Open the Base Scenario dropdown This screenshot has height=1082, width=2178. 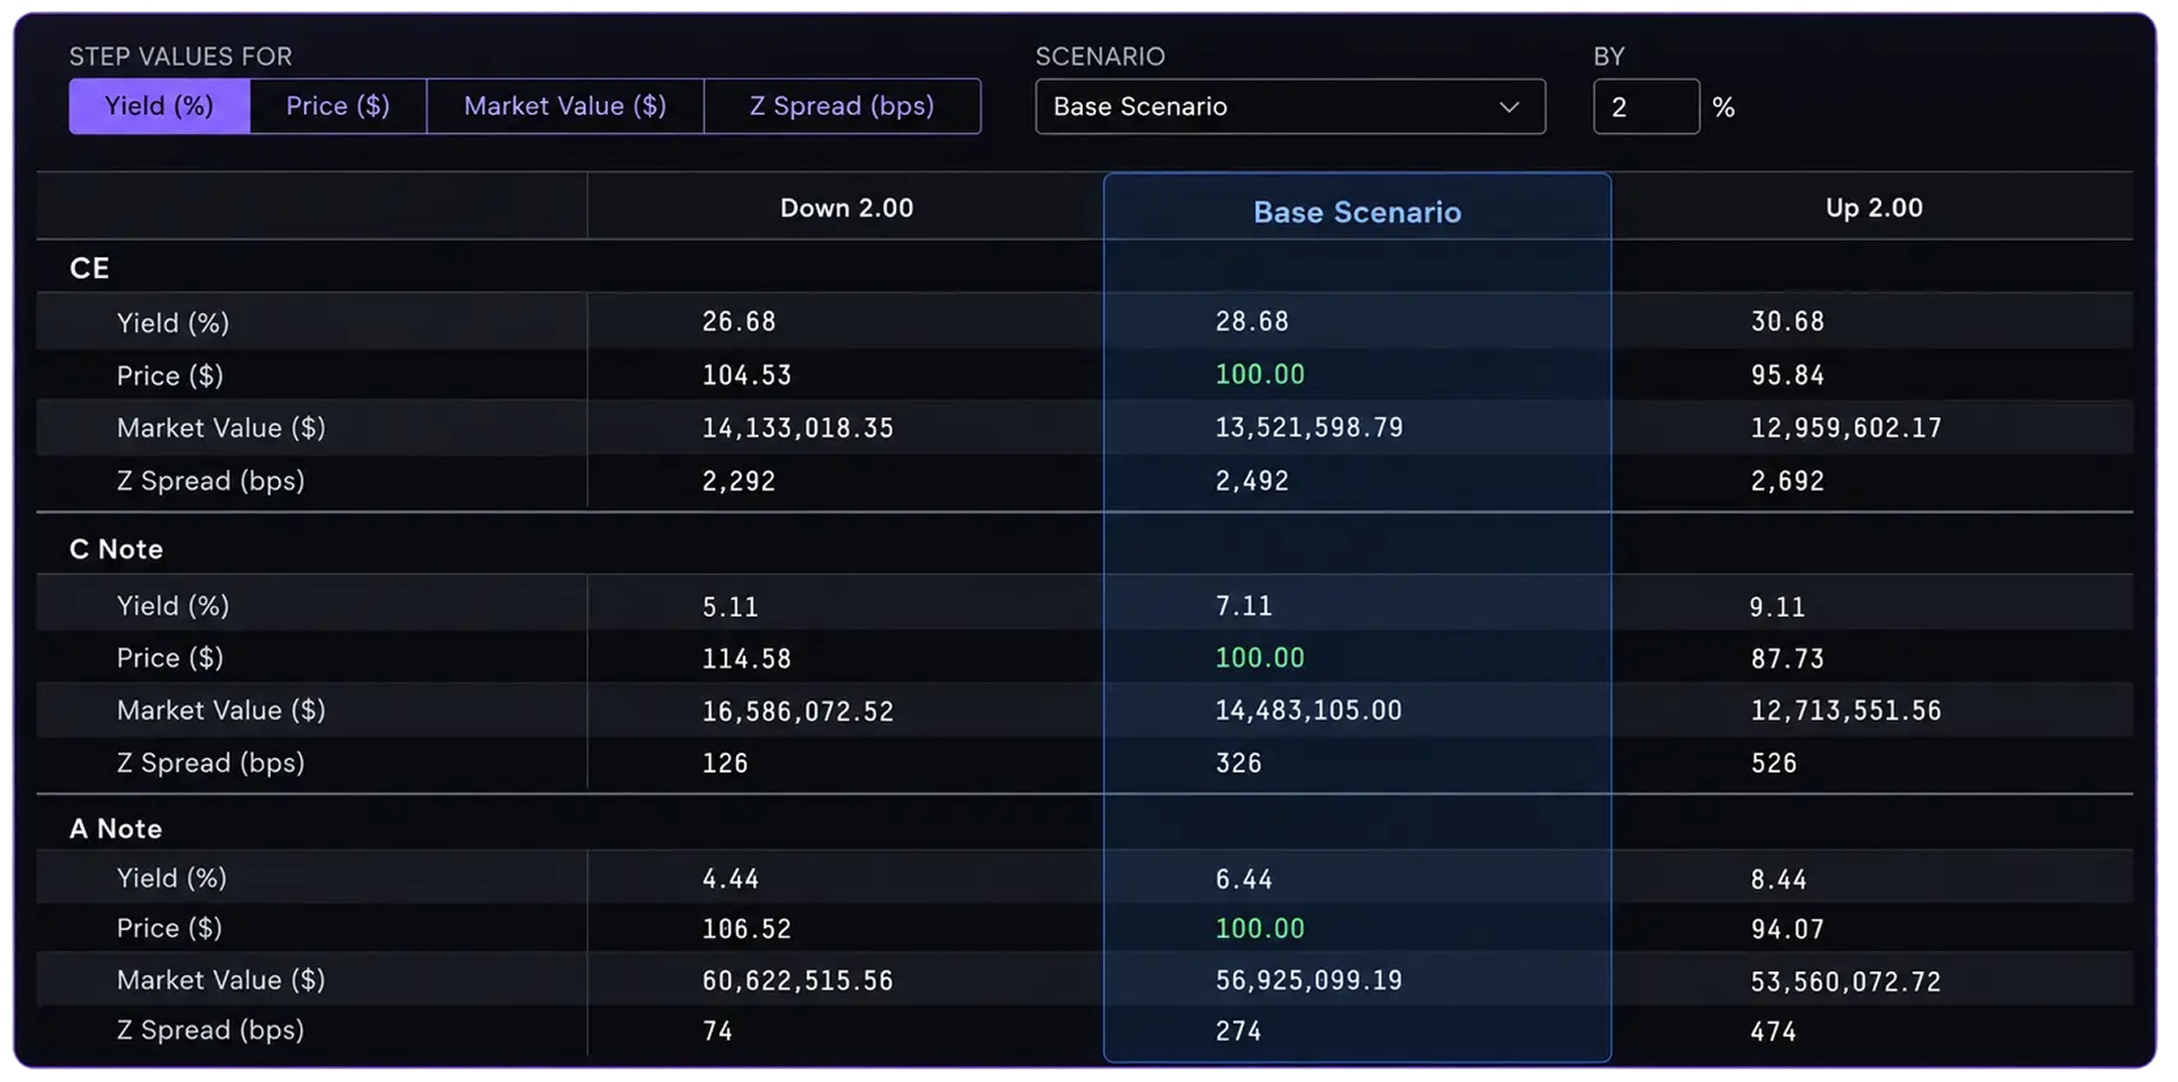click(1290, 107)
